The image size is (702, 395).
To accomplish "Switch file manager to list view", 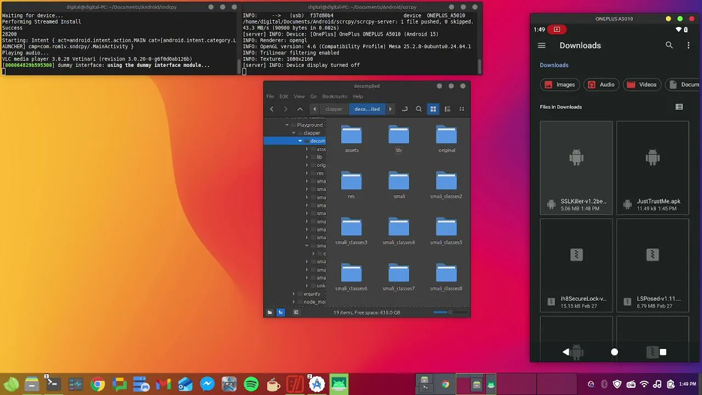I will click(448, 109).
